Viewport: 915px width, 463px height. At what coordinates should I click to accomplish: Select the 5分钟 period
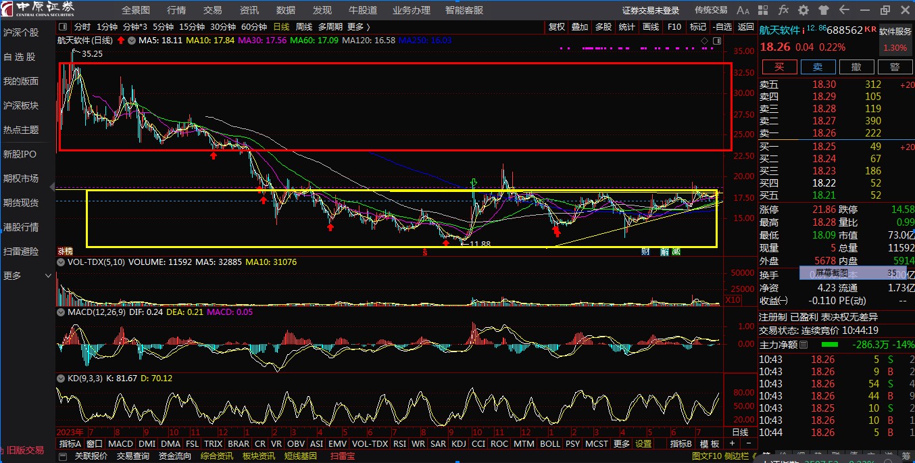coord(163,27)
